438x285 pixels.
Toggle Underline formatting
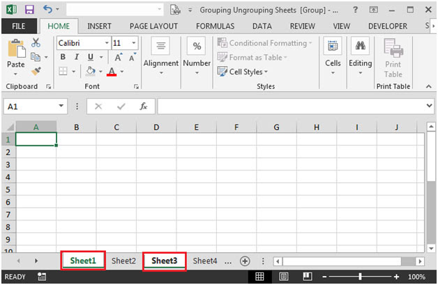click(91, 57)
